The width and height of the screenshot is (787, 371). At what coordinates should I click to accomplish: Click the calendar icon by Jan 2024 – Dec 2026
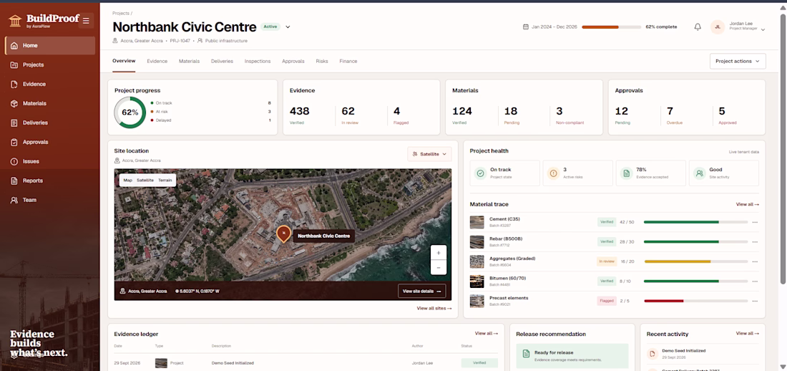[x=526, y=26]
